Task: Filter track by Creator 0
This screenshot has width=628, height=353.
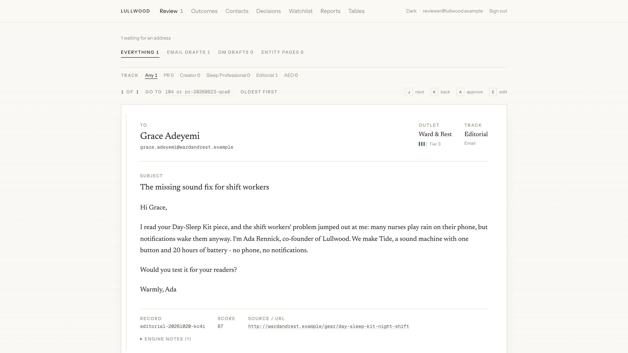Action: pyautogui.click(x=190, y=75)
